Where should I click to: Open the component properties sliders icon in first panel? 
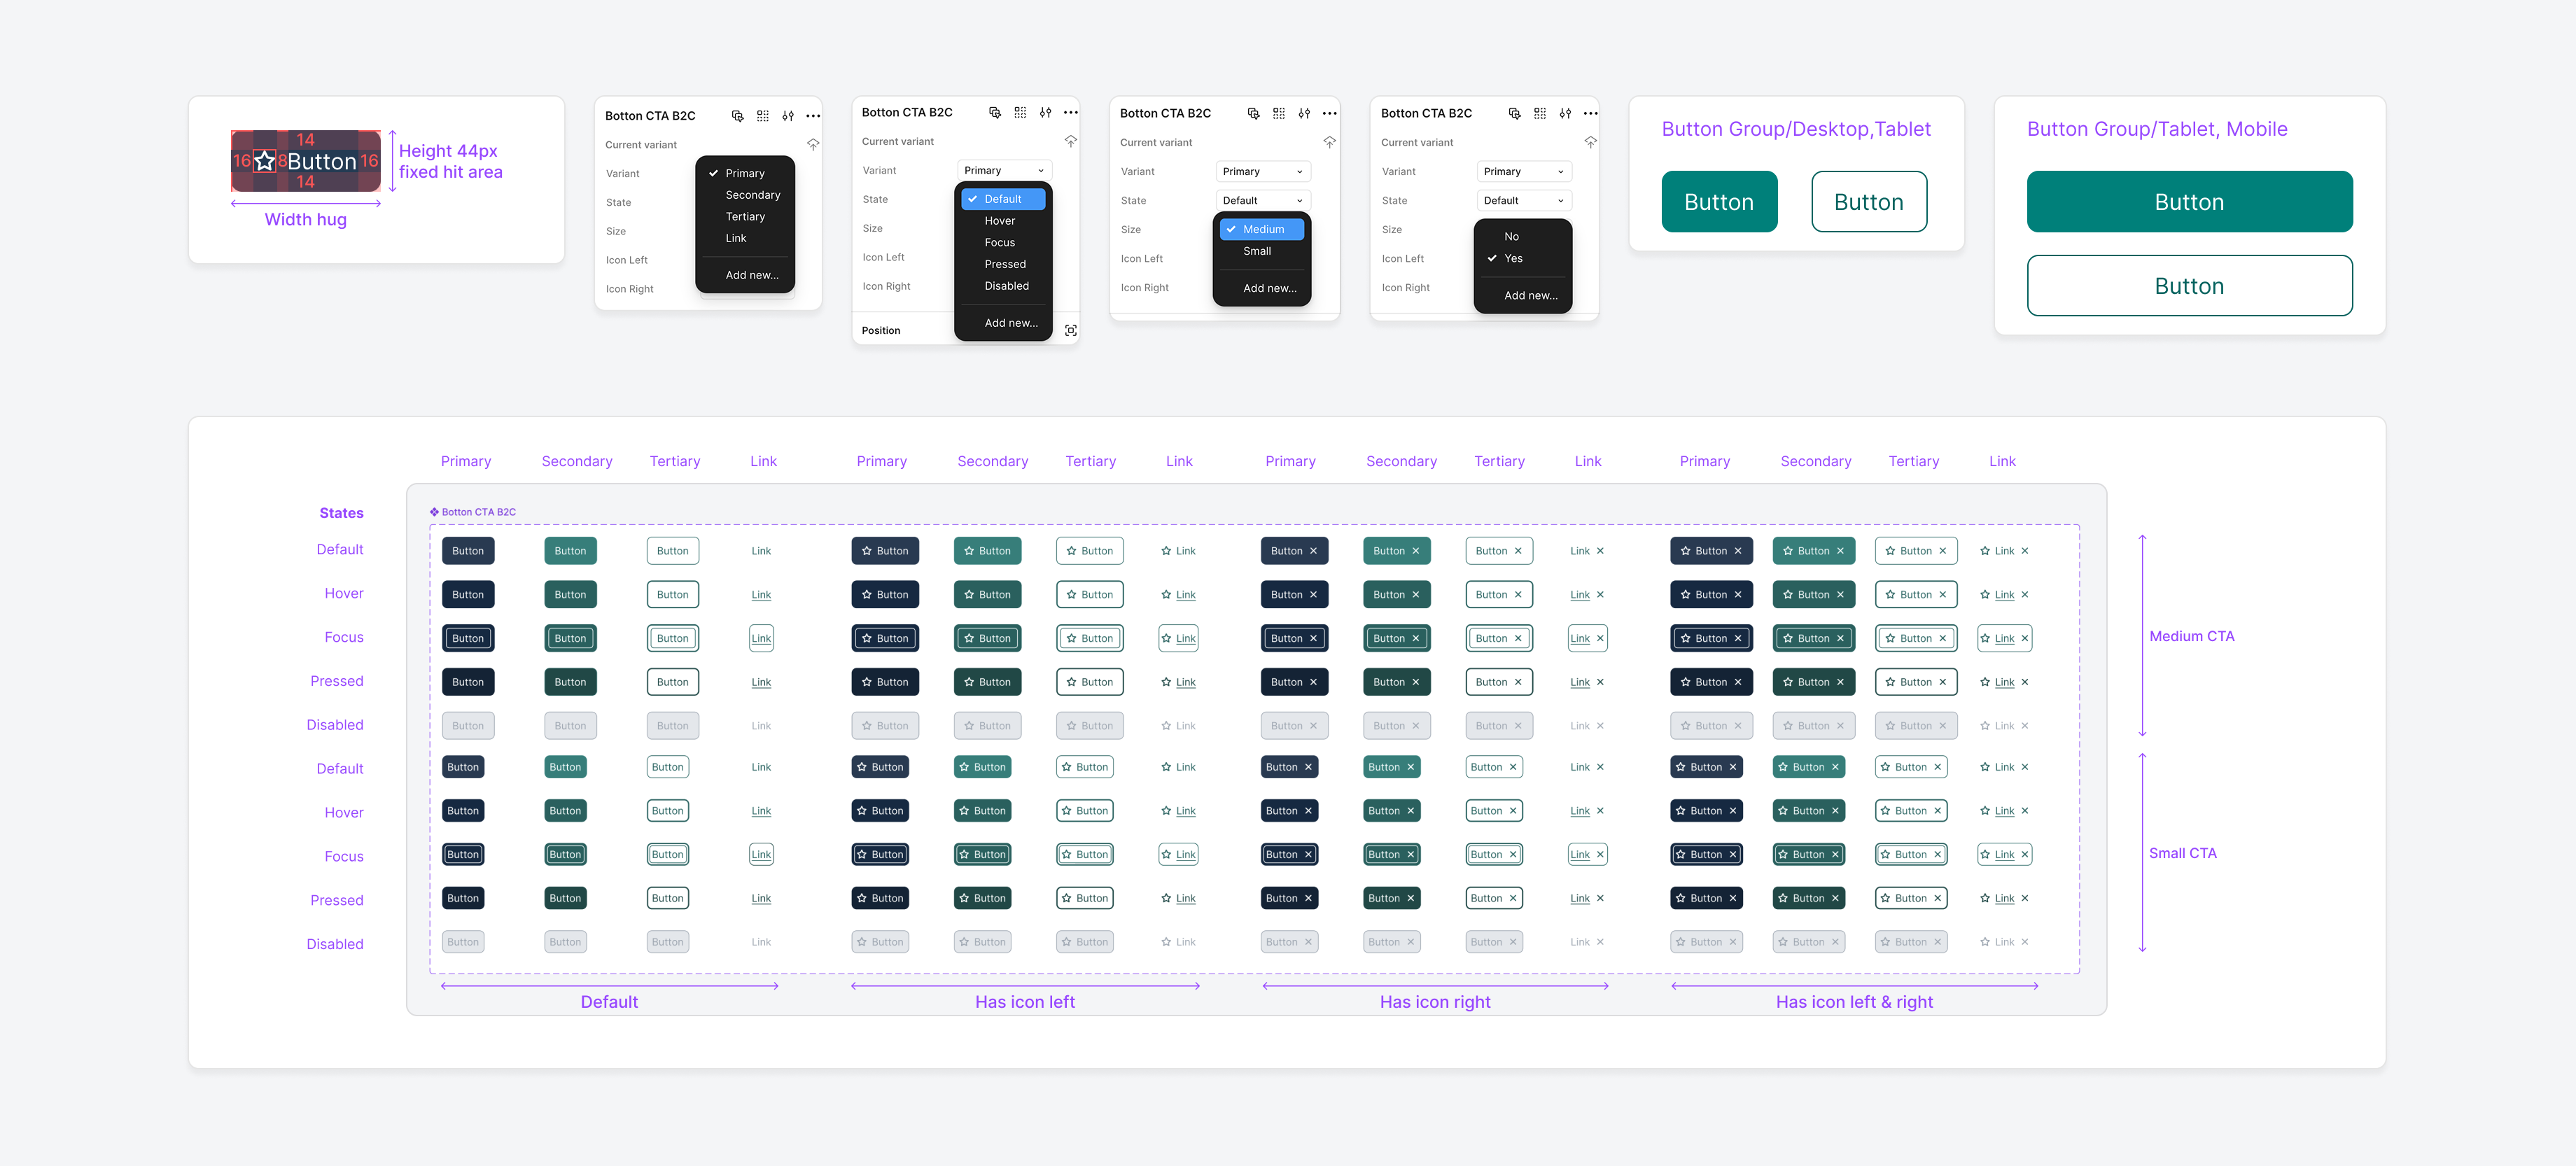788,115
